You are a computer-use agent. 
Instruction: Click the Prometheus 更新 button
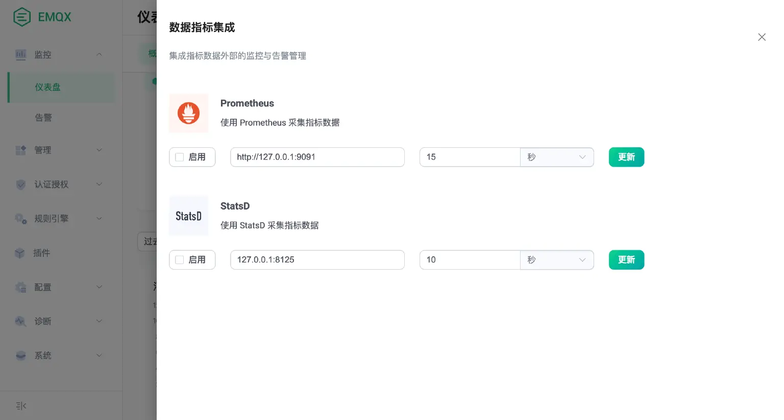tap(626, 157)
